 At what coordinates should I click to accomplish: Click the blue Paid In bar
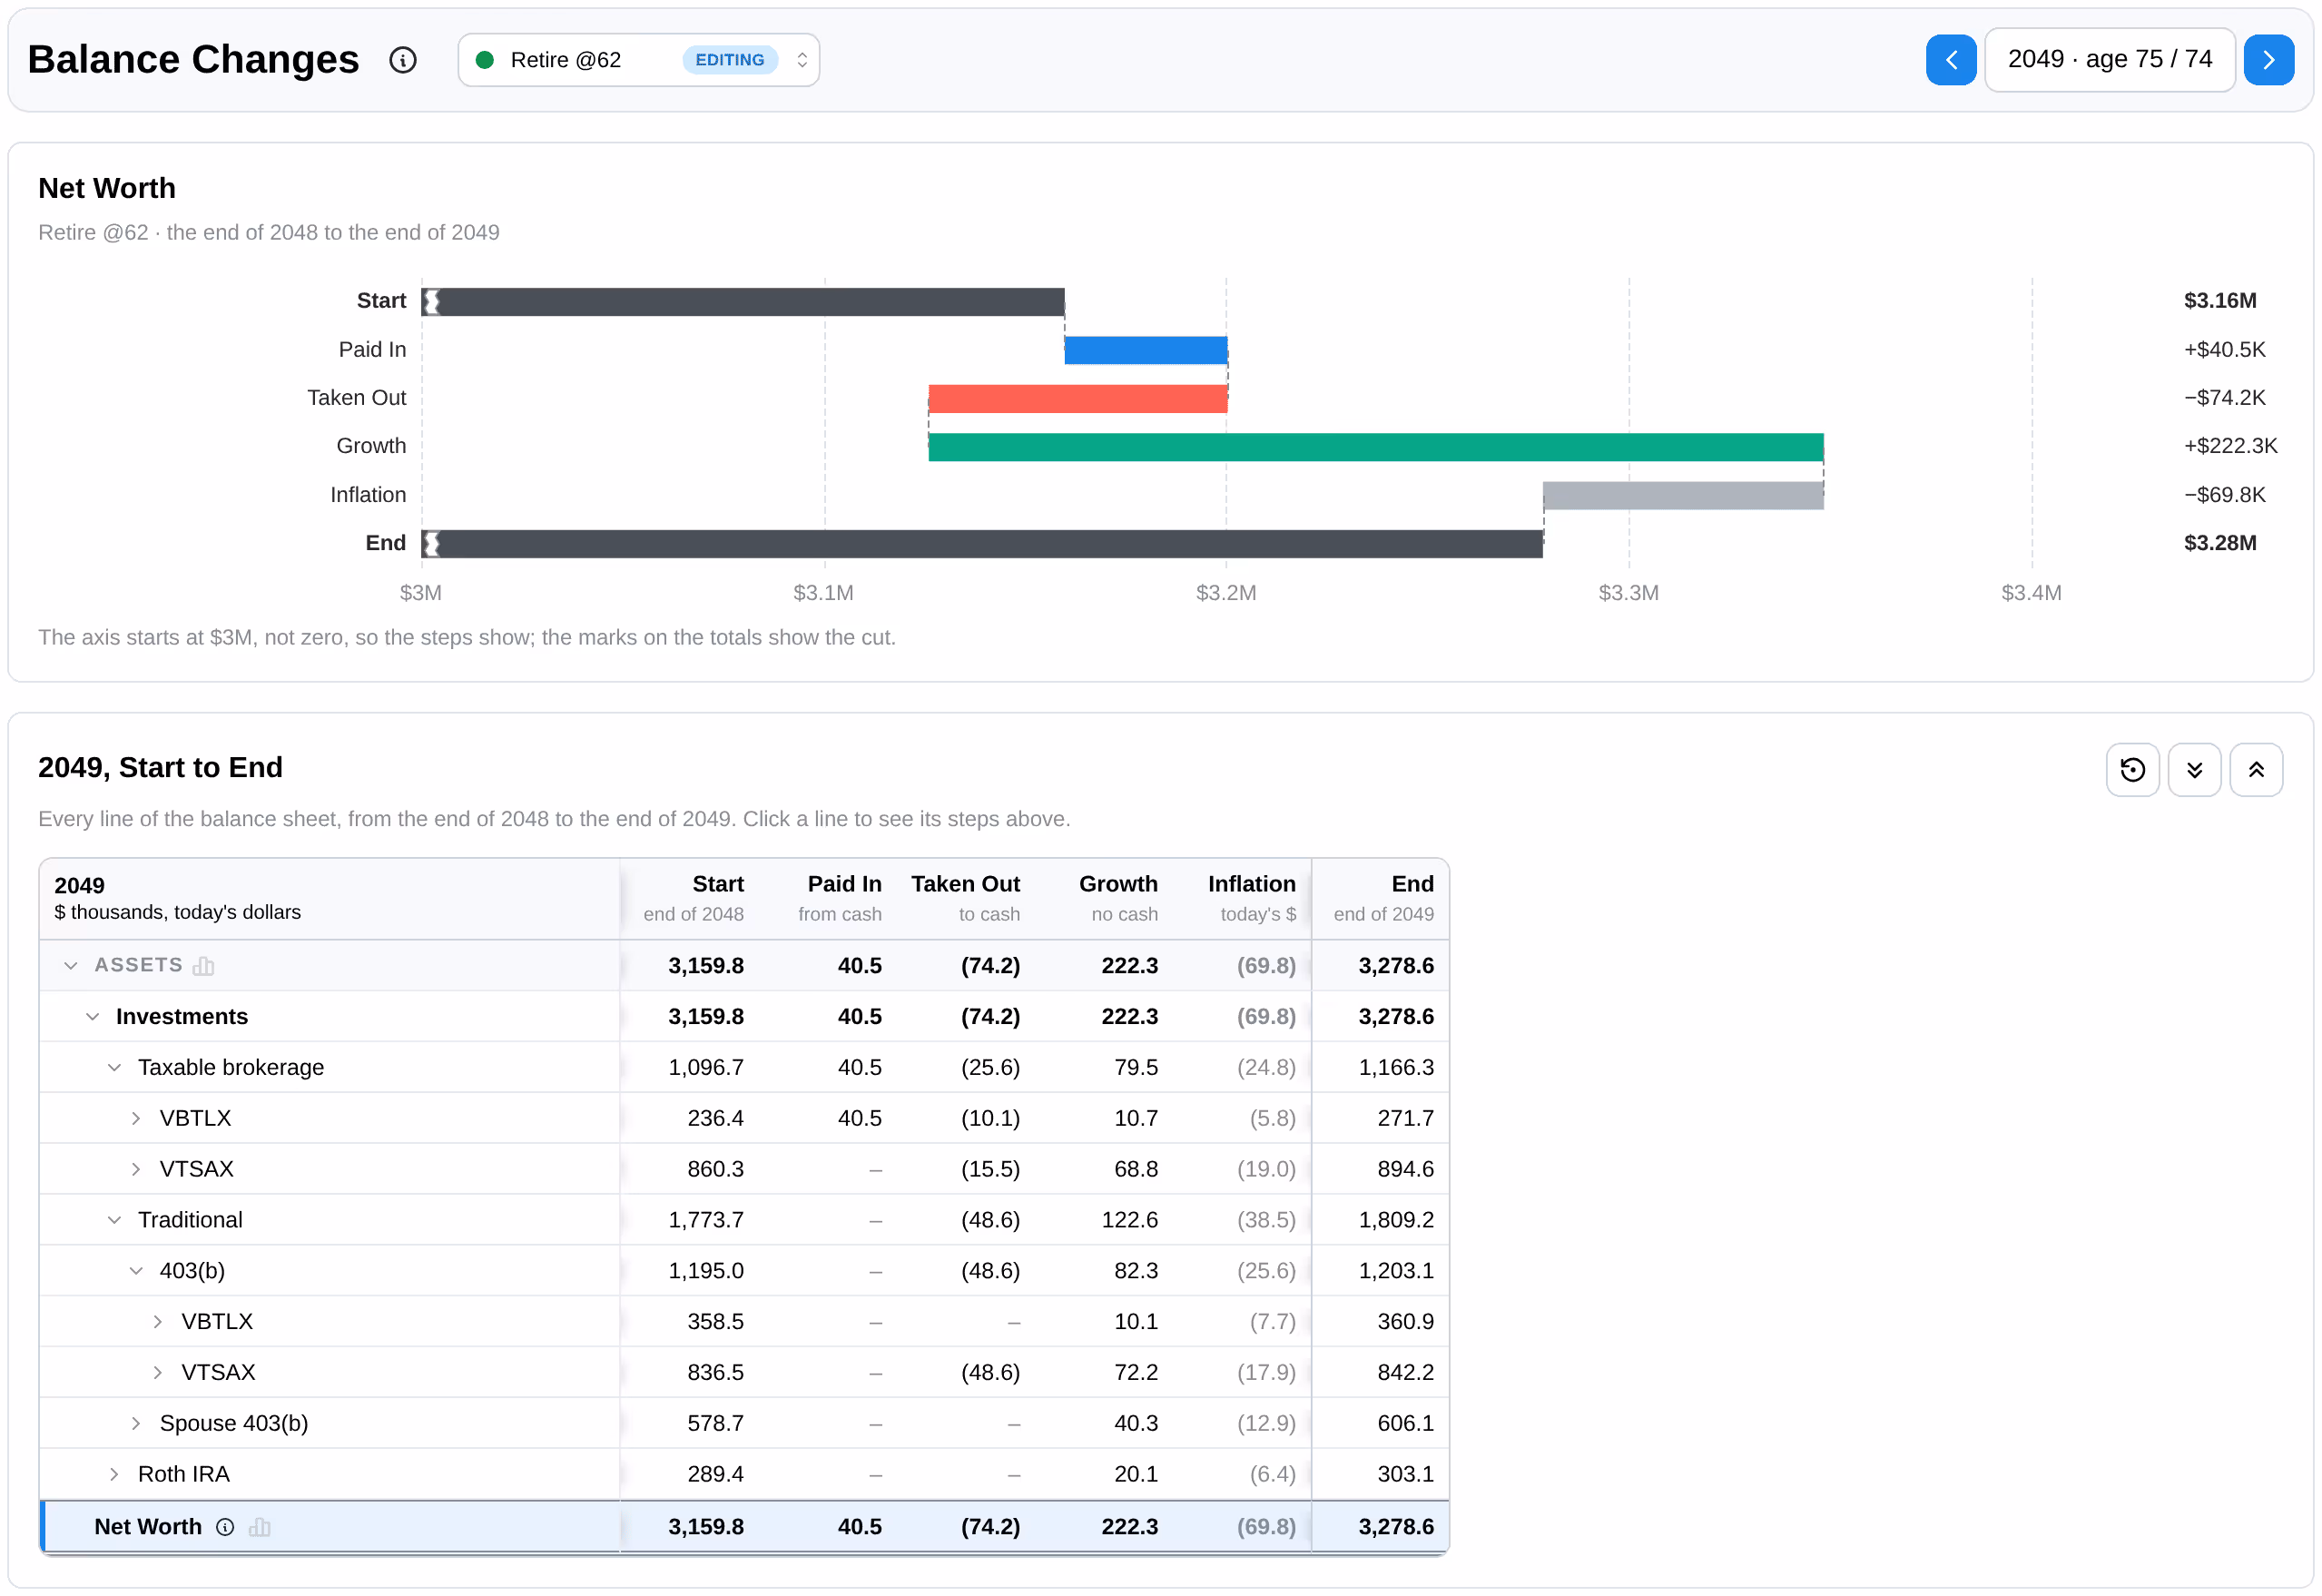pyautogui.click(x=1146, y=350)
